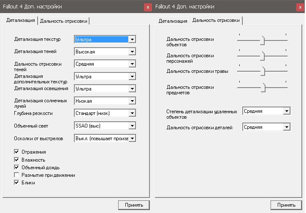Open Дальность отрисовки деталей dropdown
Image resolution: width=306 pixels, height=213 pixels.
[287, 127]
